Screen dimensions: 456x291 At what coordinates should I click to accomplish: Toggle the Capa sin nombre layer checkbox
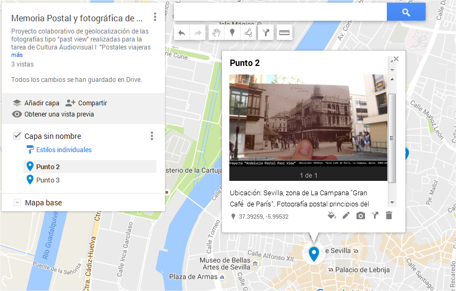point(17,136)
